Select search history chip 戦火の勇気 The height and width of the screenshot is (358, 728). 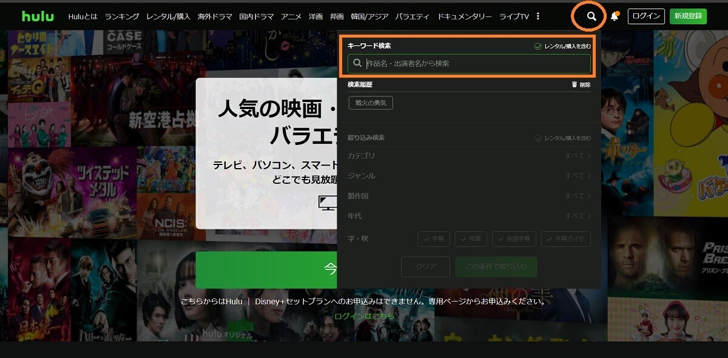[x=371, y=103]
